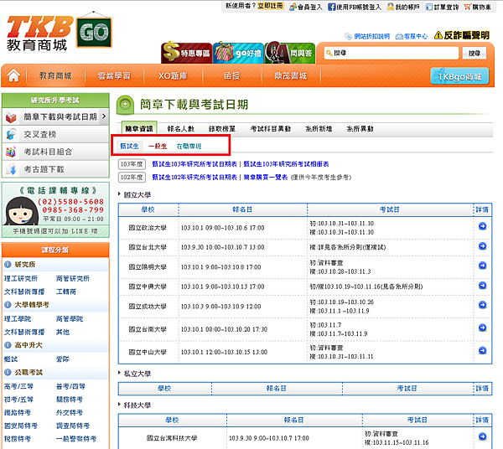Open 甄試生103年研究所考試日期表 link
503x449 pixels.
pos(194,164)
